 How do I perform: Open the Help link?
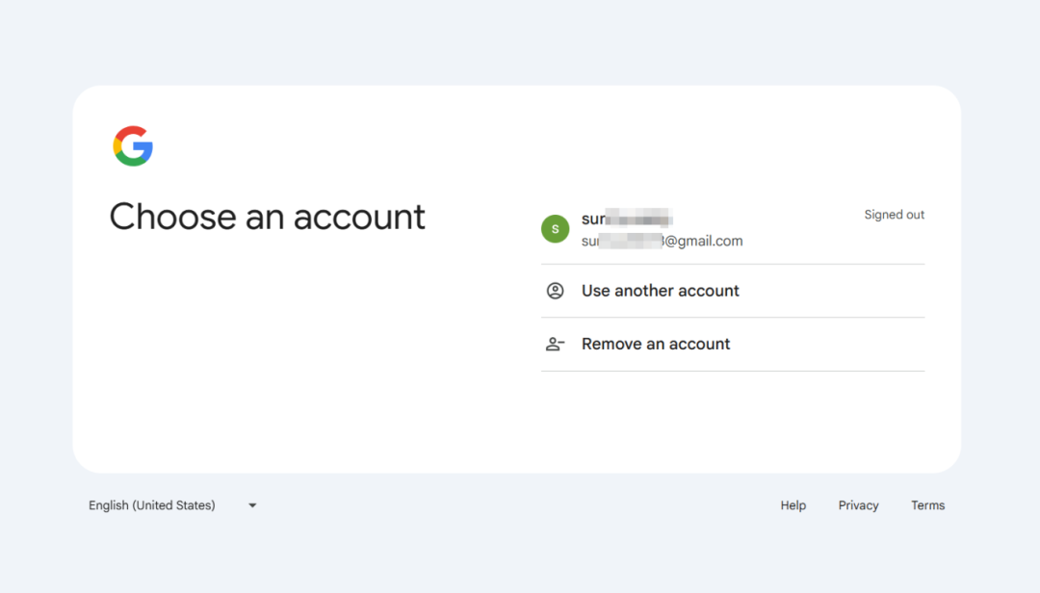click(793, 505)
